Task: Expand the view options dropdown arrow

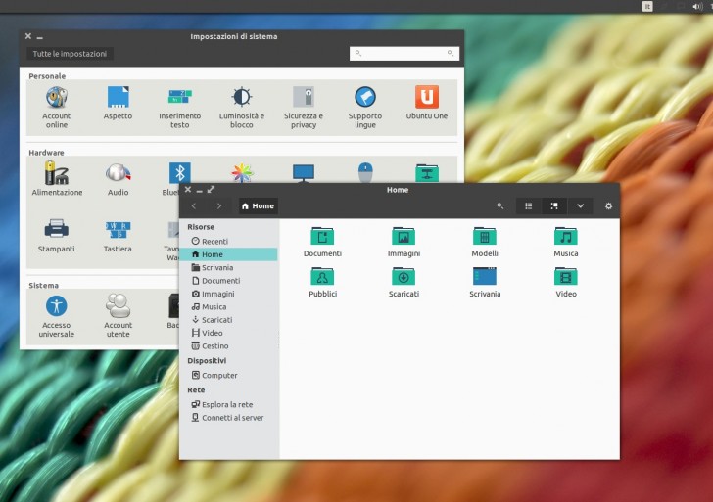Action: [x=580, y=206]
